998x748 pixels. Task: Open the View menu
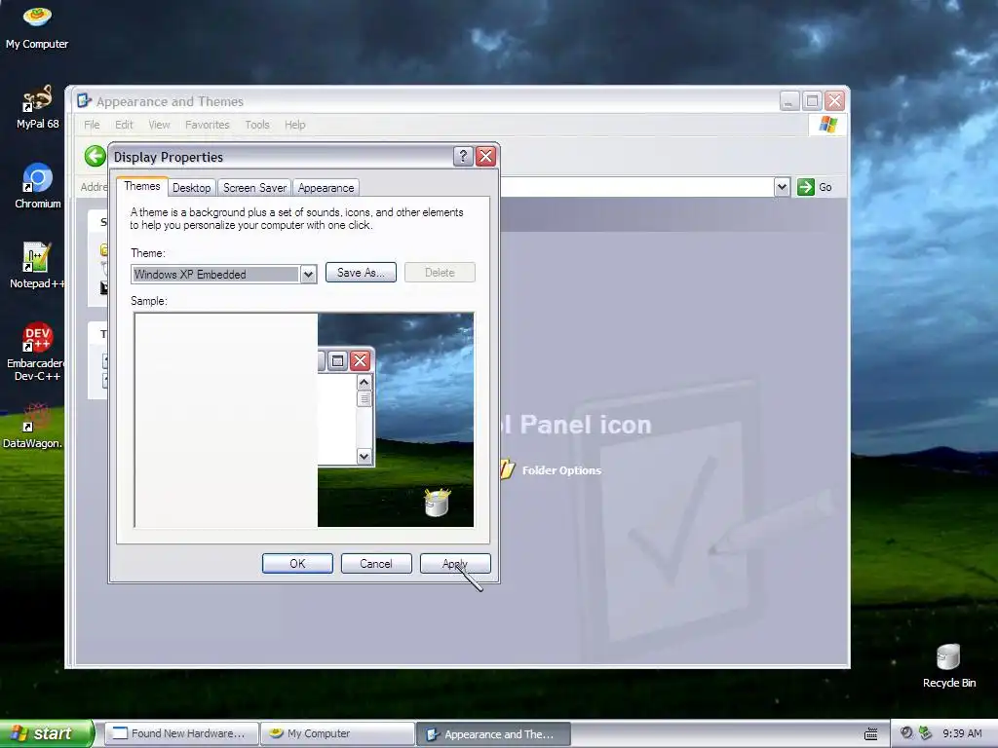pyautogui.click(x=159, y=125)
